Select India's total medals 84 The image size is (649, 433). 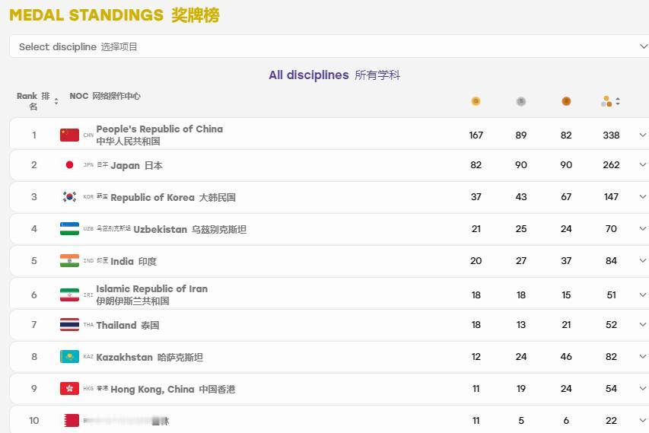[611, 261]
